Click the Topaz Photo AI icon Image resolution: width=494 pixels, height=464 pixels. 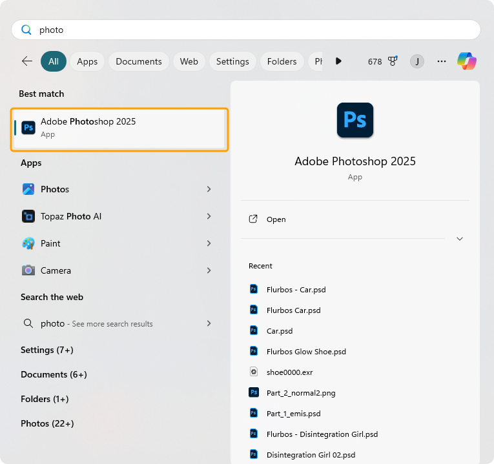tap(28, 216)
